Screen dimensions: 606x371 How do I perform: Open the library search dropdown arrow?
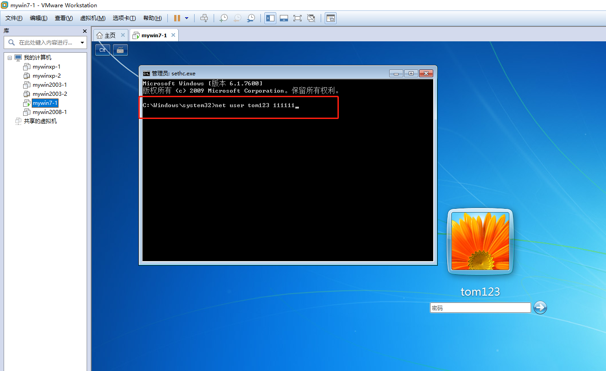[82, 42]
